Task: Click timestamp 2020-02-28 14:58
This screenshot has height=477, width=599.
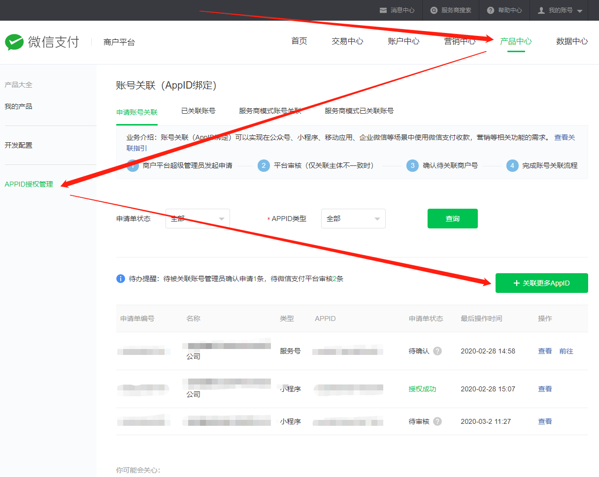Action: tap(488, 351)
